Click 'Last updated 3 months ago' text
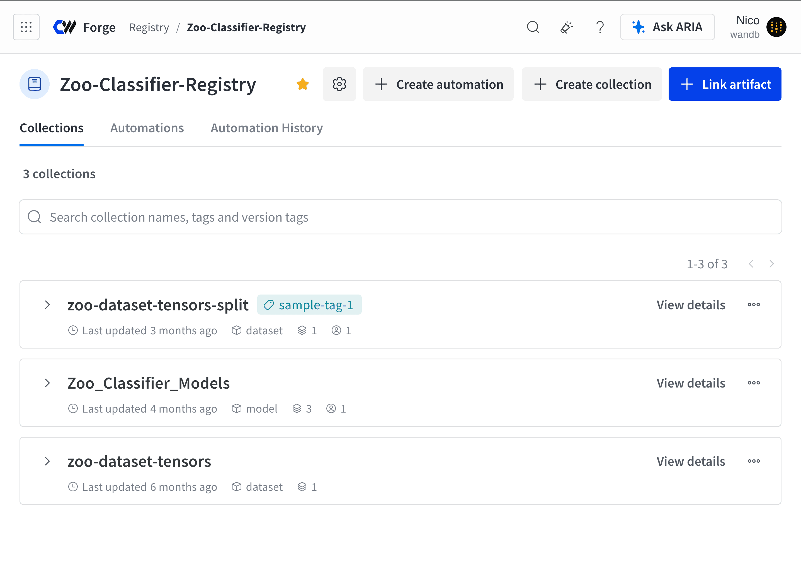This screenshot has width=801, height=564. tap(149, 331)
